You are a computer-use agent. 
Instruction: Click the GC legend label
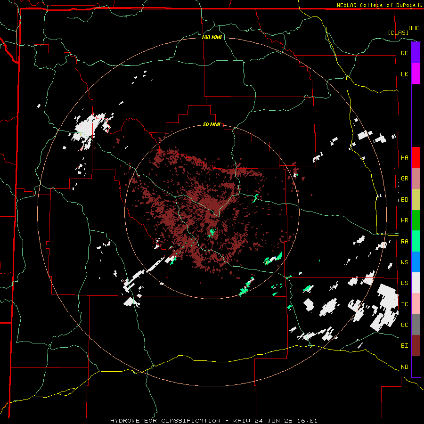pos(404,325)
